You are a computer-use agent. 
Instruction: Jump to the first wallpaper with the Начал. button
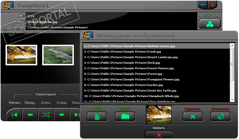(x=14, y=115)
